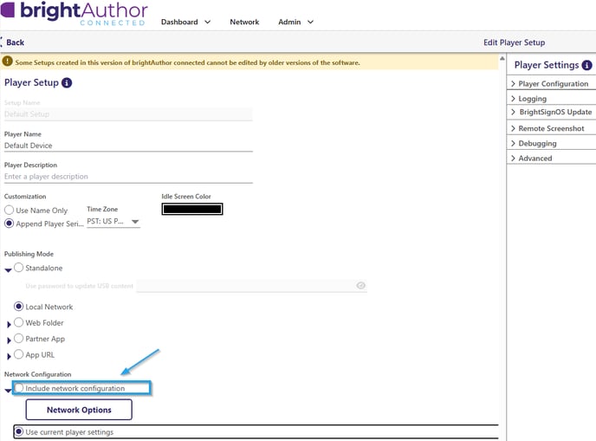Click the Customization label
Image resolution: width=596 pixels, height=441 pixels.
click(x=25, y=196)
